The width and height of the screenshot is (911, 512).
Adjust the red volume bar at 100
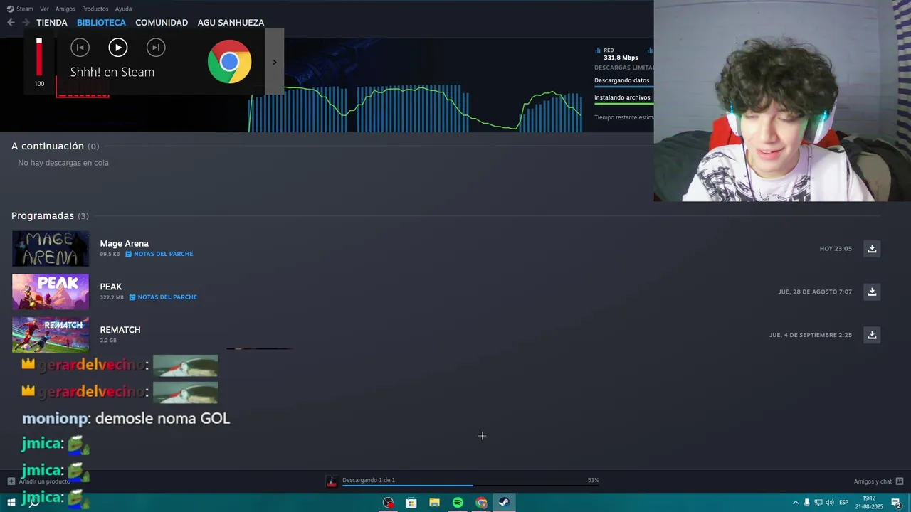(39, 57)
